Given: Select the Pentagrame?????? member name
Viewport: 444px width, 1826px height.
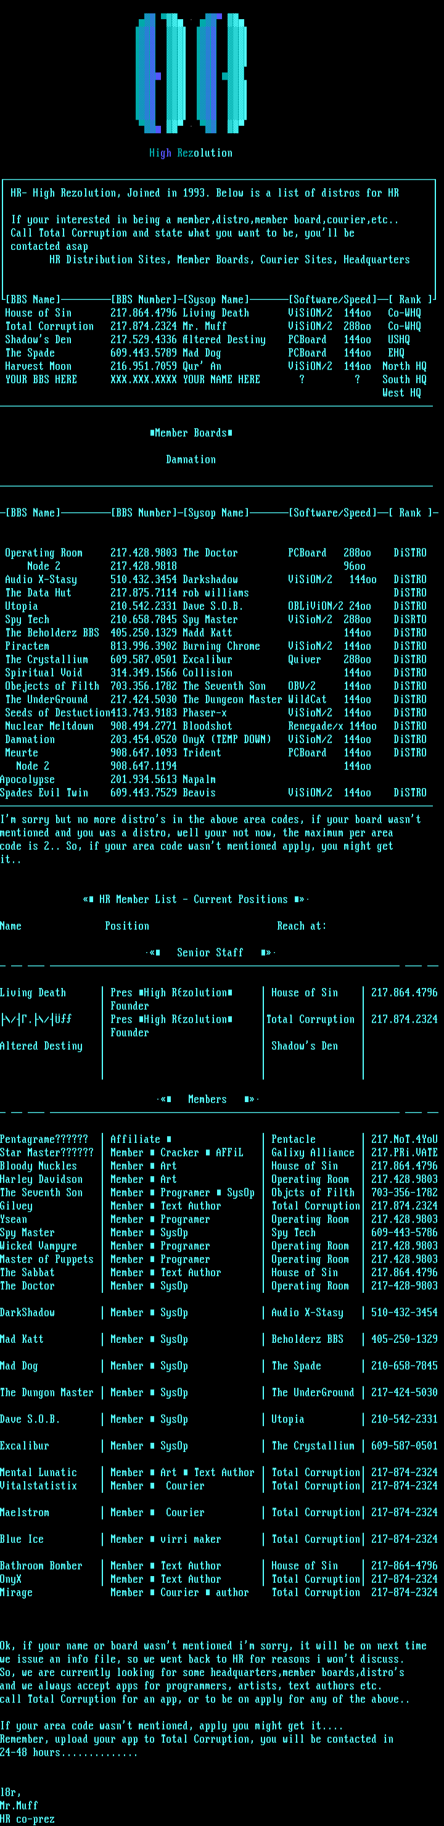Looking at the screenshot, I should (44, 1139).
